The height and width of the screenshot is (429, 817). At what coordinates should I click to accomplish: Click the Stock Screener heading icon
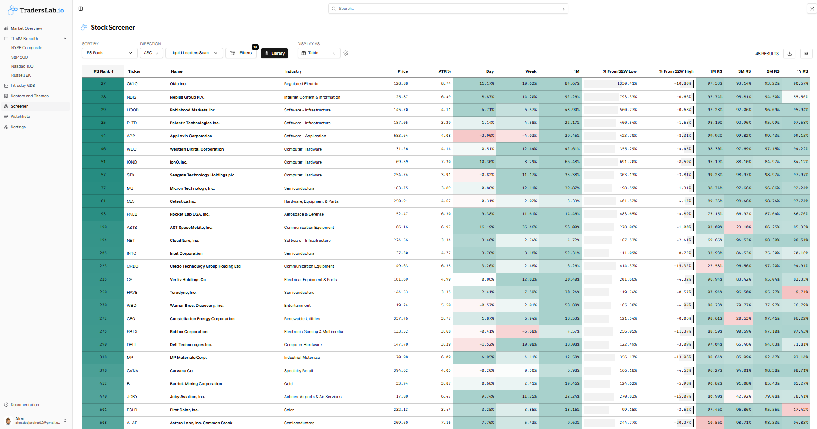click(84, 27)
